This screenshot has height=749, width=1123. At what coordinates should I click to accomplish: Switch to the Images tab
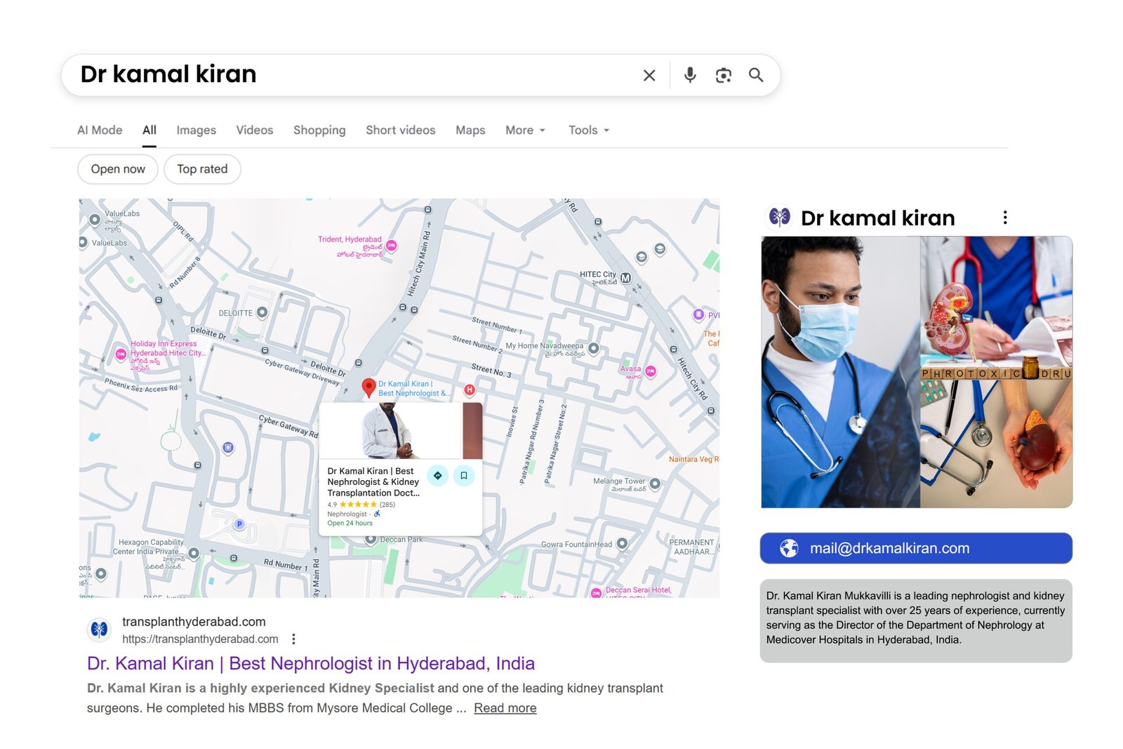[x=196, y=130]
